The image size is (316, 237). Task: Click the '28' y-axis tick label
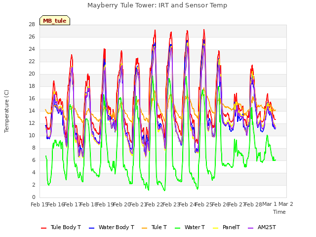coord(32,24)
